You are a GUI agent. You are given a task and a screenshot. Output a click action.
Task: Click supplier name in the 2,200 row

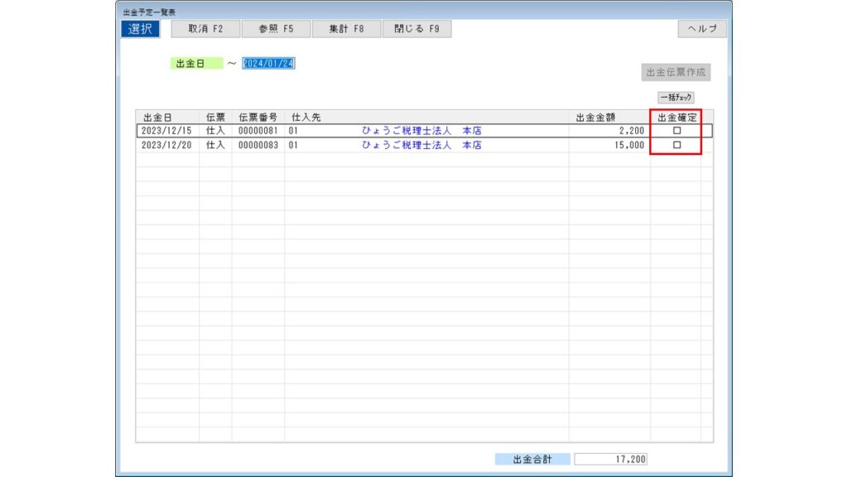(x=422, y=130)
